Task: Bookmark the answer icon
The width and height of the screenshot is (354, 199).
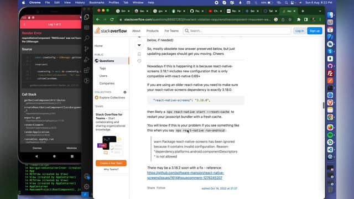Action: tap(139, 54)
